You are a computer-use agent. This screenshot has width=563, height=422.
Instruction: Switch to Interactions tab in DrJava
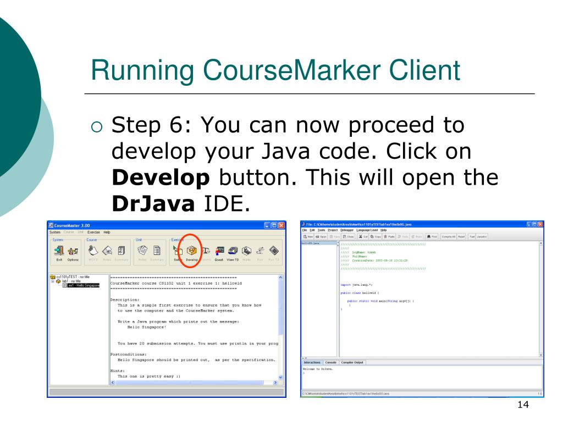[312, 363]
